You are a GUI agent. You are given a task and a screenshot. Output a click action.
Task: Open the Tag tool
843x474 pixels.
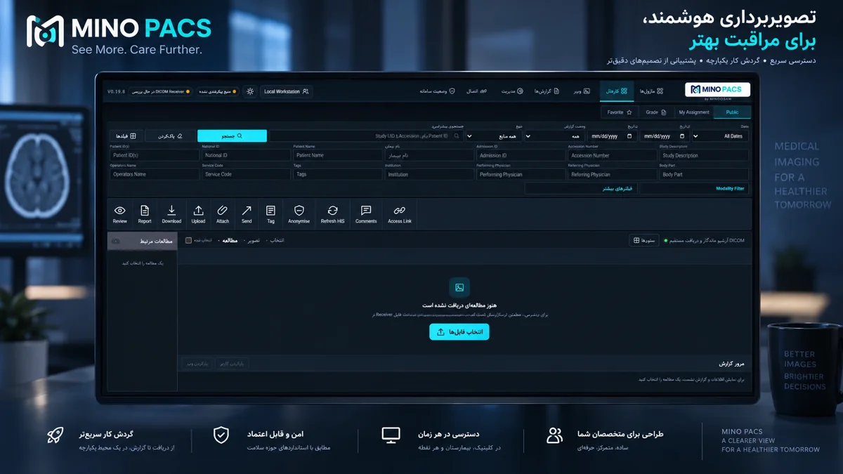[x=271, y=214]
